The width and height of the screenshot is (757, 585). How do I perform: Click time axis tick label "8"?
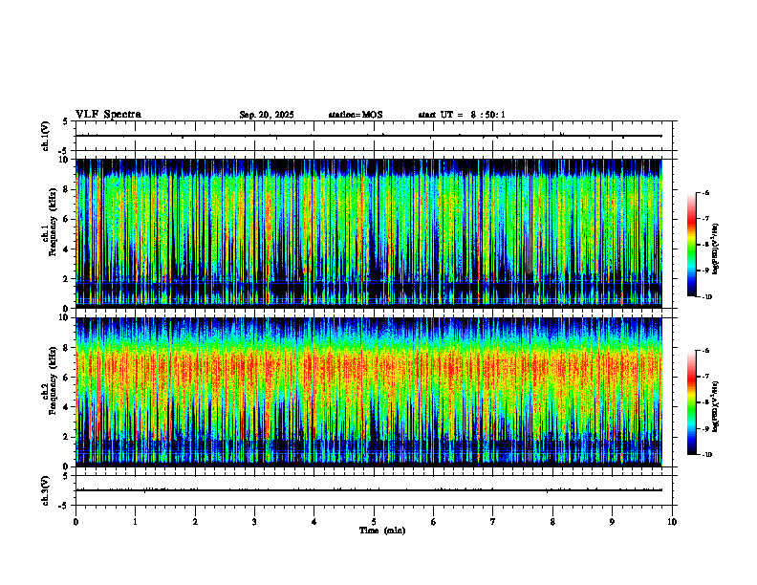pyautogui.click(x=552, y=522)
